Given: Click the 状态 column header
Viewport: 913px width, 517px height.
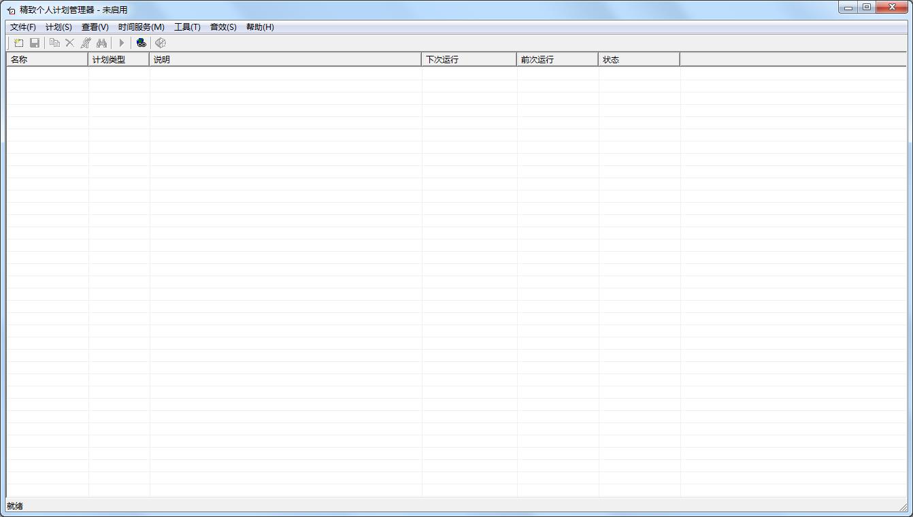Looking at the screenshot, I should coord(640,59).
